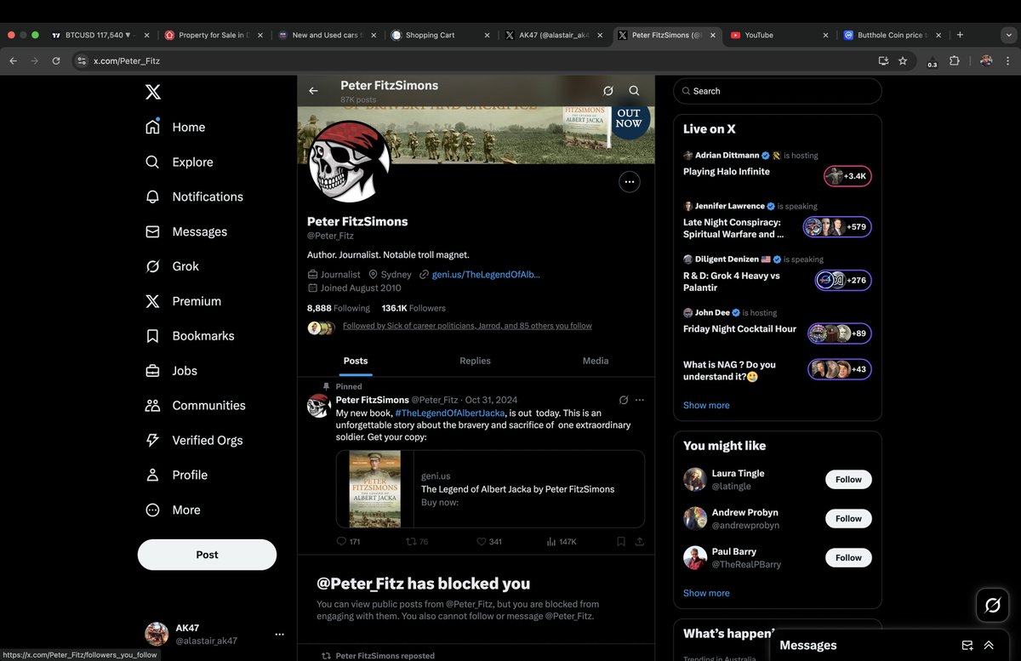Open Home from the sidebar
Image resolution: width=1021 pixels, height=661 pixels.
pos(175,127)
